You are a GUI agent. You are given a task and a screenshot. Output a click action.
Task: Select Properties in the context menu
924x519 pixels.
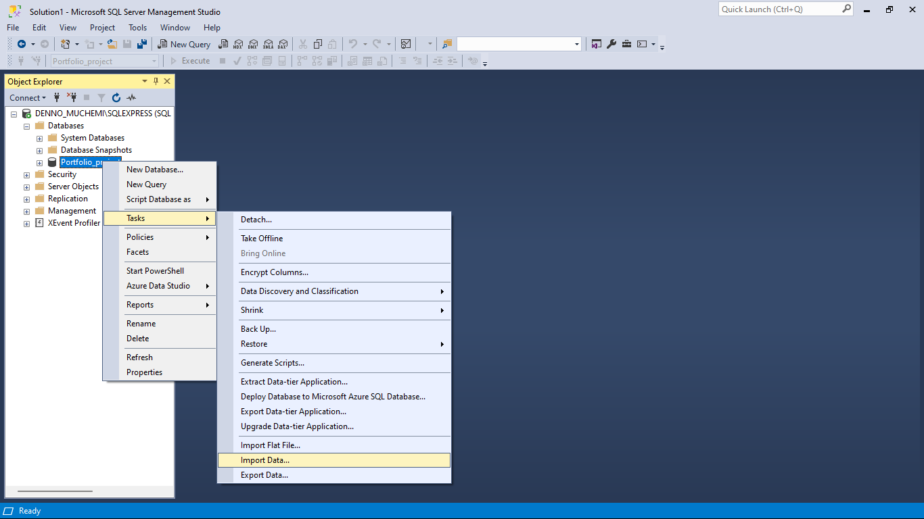tap(160, 372)
